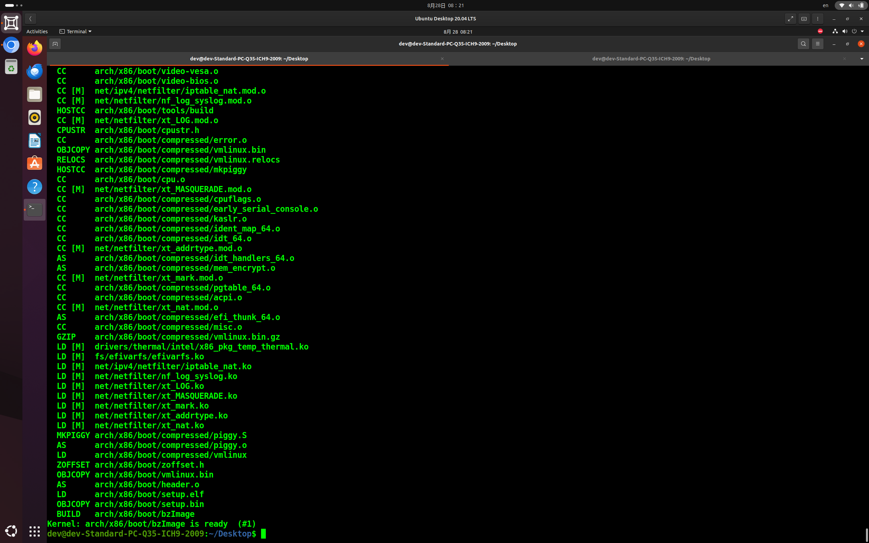
Task: Open the system power menu arrow
Action: (x=862, y=32)
